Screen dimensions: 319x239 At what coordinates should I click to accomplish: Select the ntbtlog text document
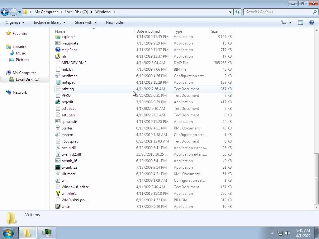[x=143, y=89]
